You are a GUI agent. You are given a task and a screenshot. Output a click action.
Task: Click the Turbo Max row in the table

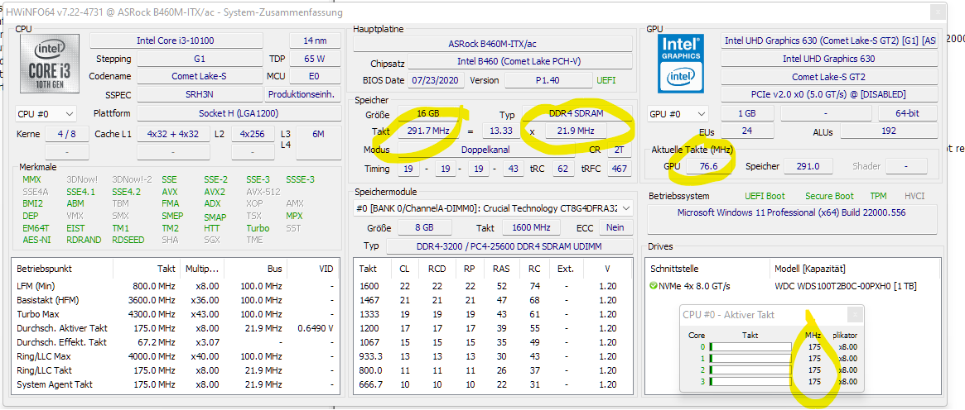tap(176, 314)
